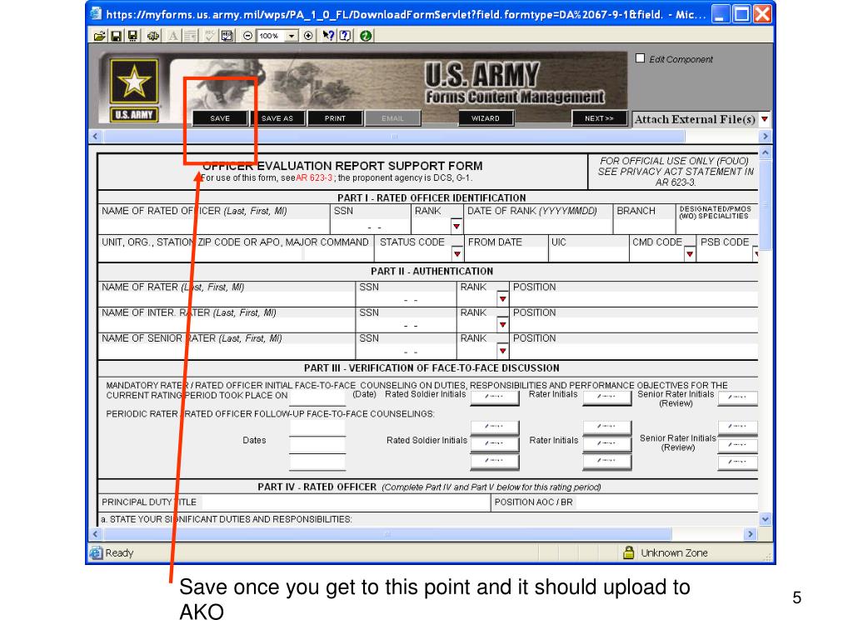Click the greyed EMAIL button
The image size is (853, 640).
[393, 118]
